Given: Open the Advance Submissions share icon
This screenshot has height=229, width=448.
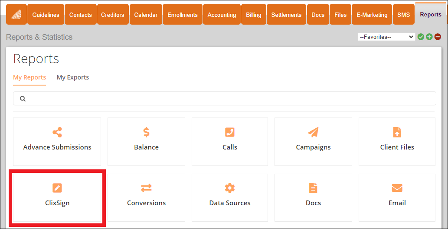Looking at the screenshot, I should click(x=57, y=132).
